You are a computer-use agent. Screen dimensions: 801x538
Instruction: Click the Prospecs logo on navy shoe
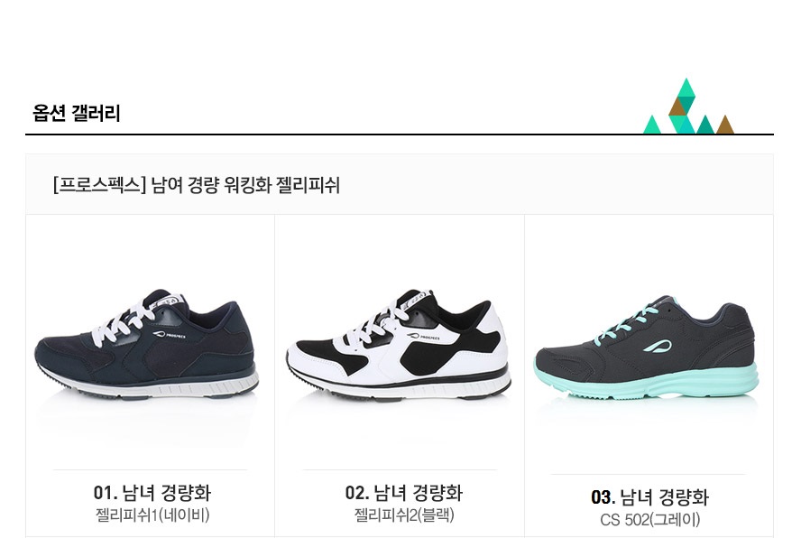click(x=169, y=336)
